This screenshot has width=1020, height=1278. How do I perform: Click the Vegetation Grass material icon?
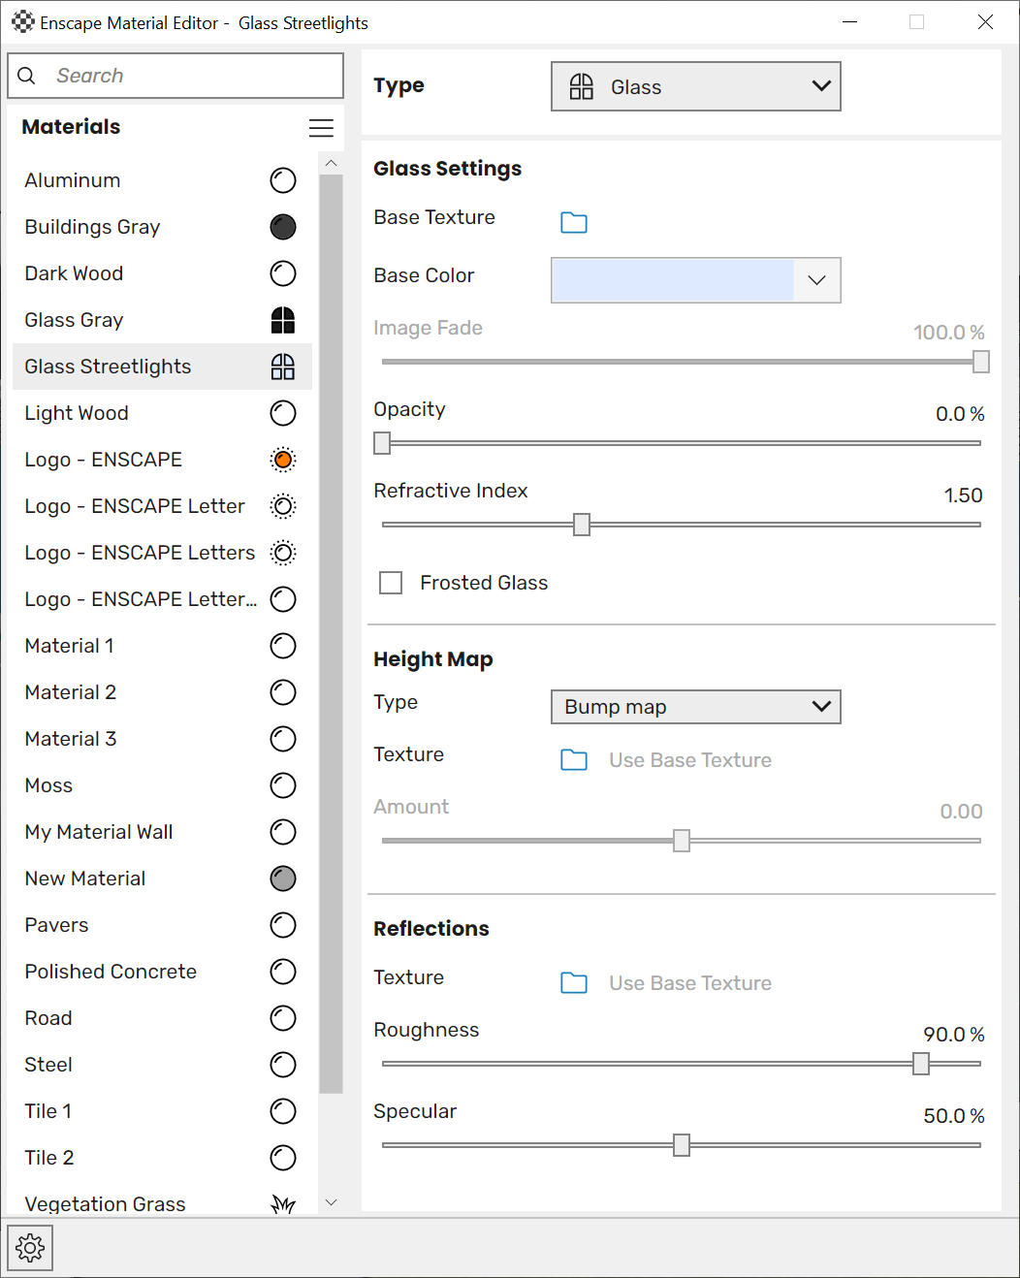click(x=282, y=1204)
